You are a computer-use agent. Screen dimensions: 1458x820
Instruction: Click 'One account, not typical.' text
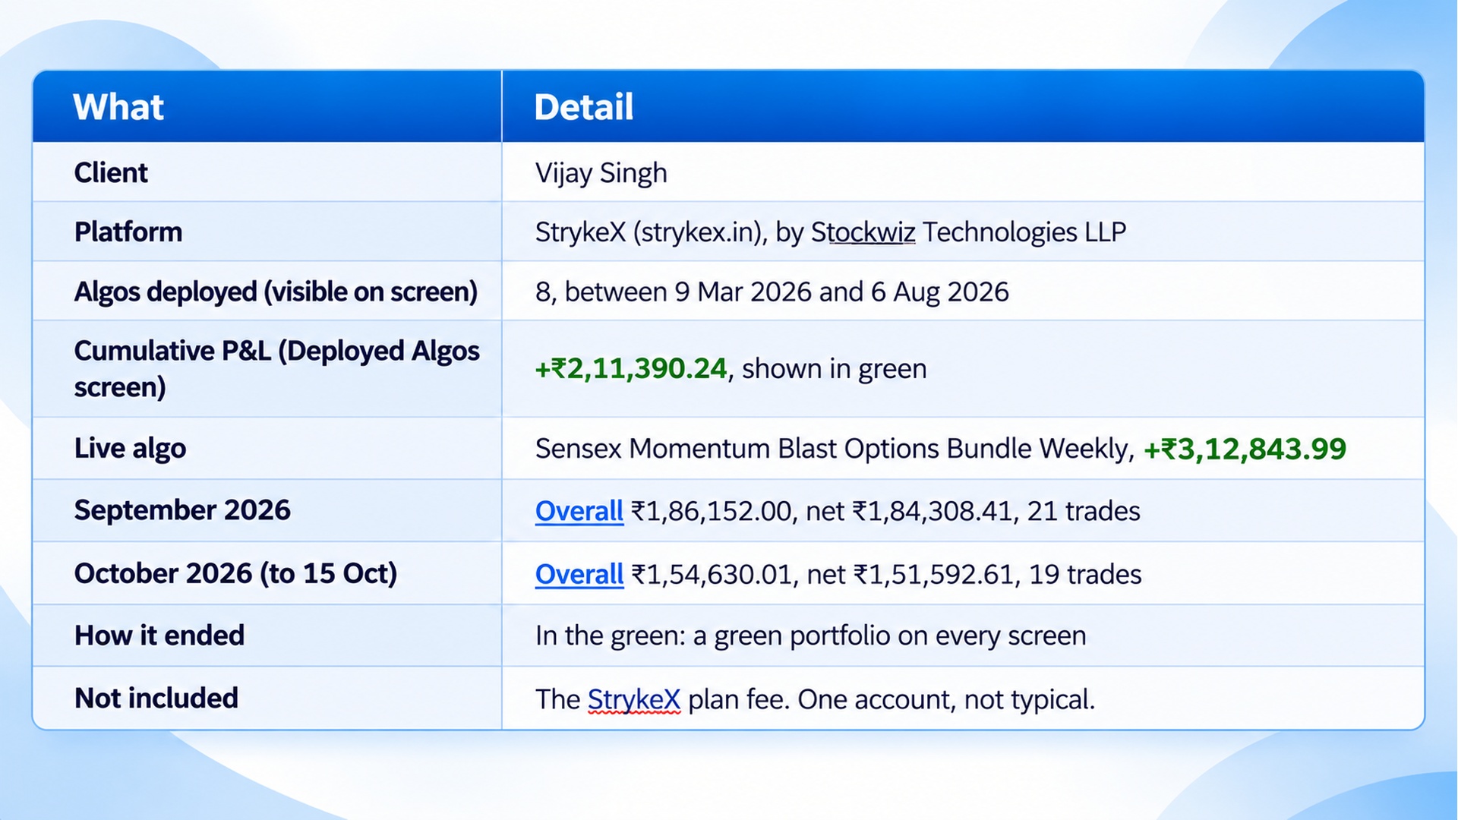(x=946, y=699)
